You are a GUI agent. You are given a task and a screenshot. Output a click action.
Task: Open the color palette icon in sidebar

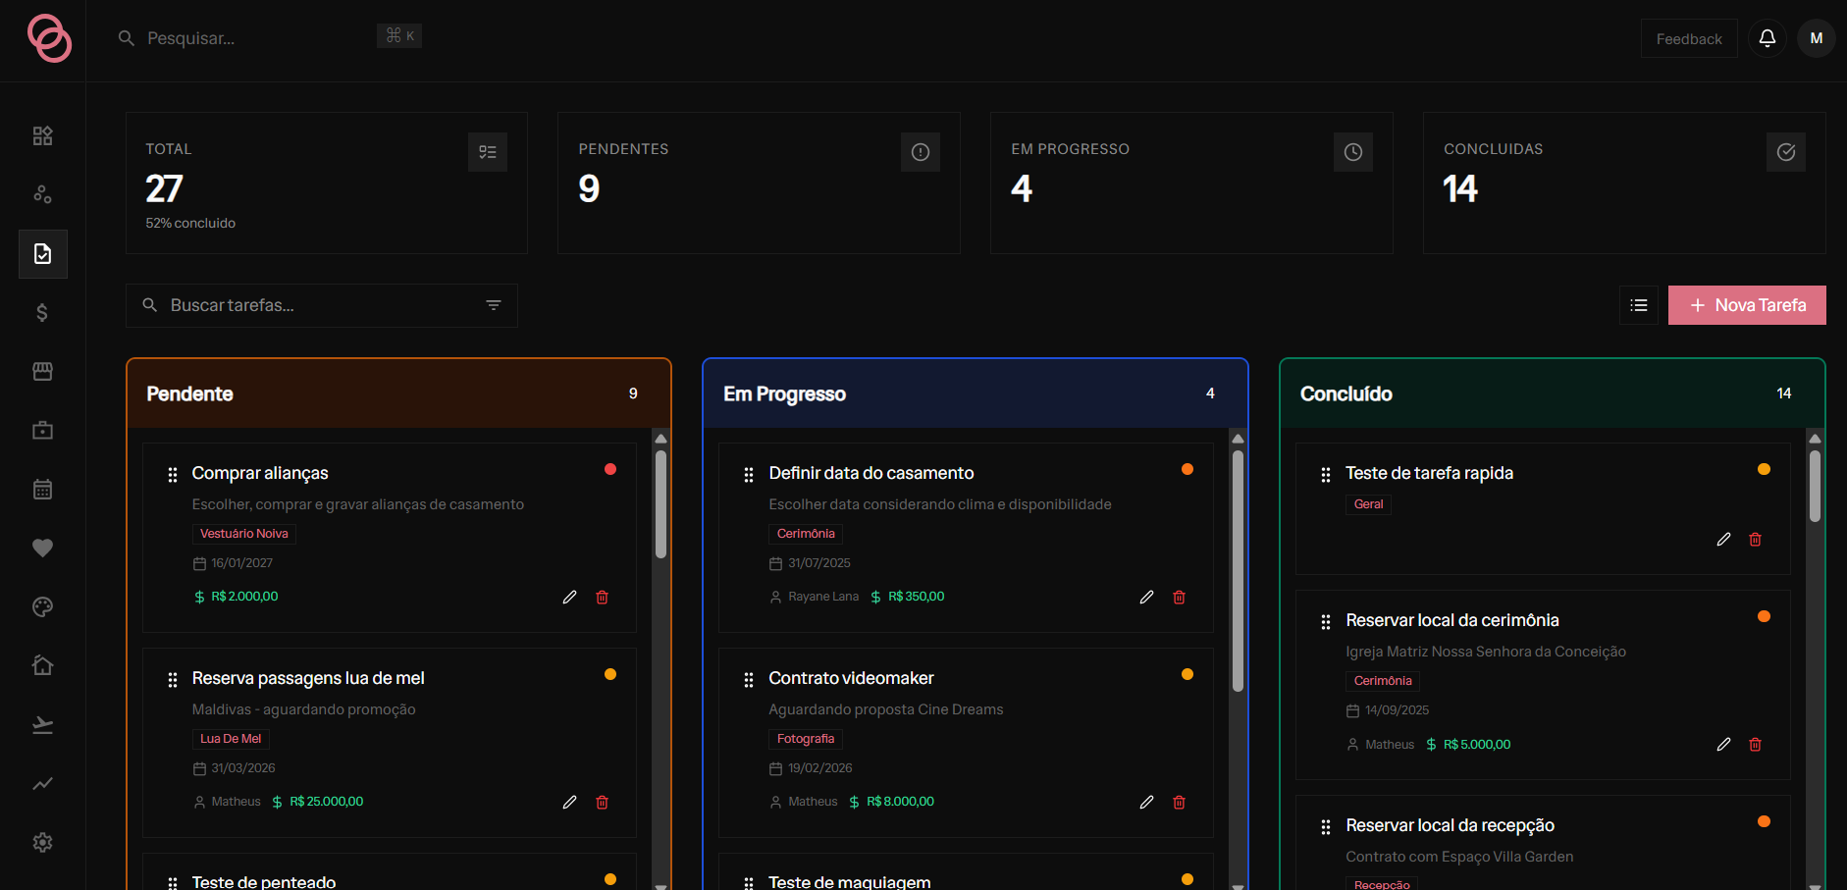coord(42,606)
